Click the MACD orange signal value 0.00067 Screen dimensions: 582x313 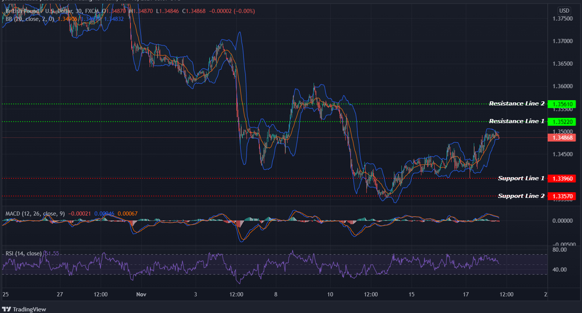[128, 214]
